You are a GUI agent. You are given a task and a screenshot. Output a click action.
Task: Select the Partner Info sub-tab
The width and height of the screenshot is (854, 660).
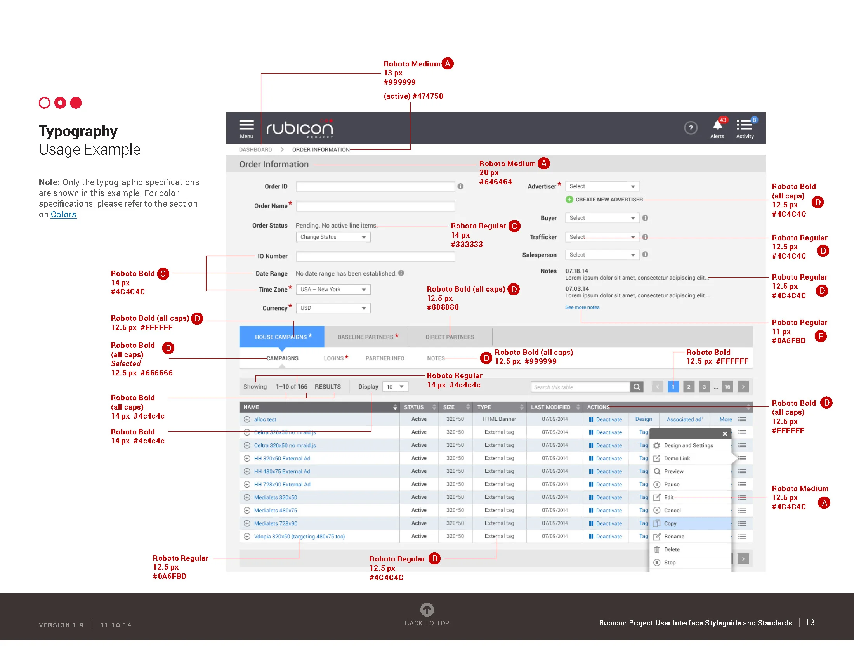(x=385, y=358)
